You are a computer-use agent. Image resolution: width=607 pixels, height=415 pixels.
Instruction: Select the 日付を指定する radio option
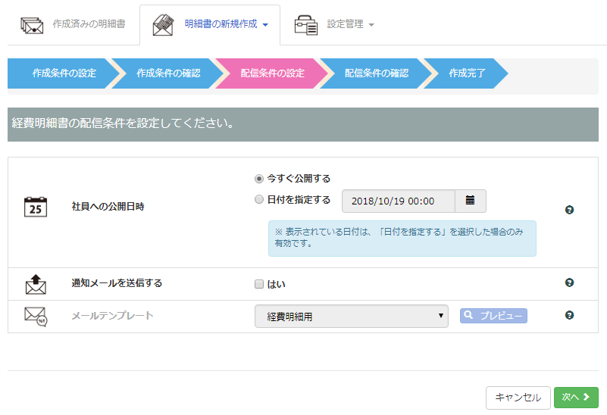click(259, 200)
